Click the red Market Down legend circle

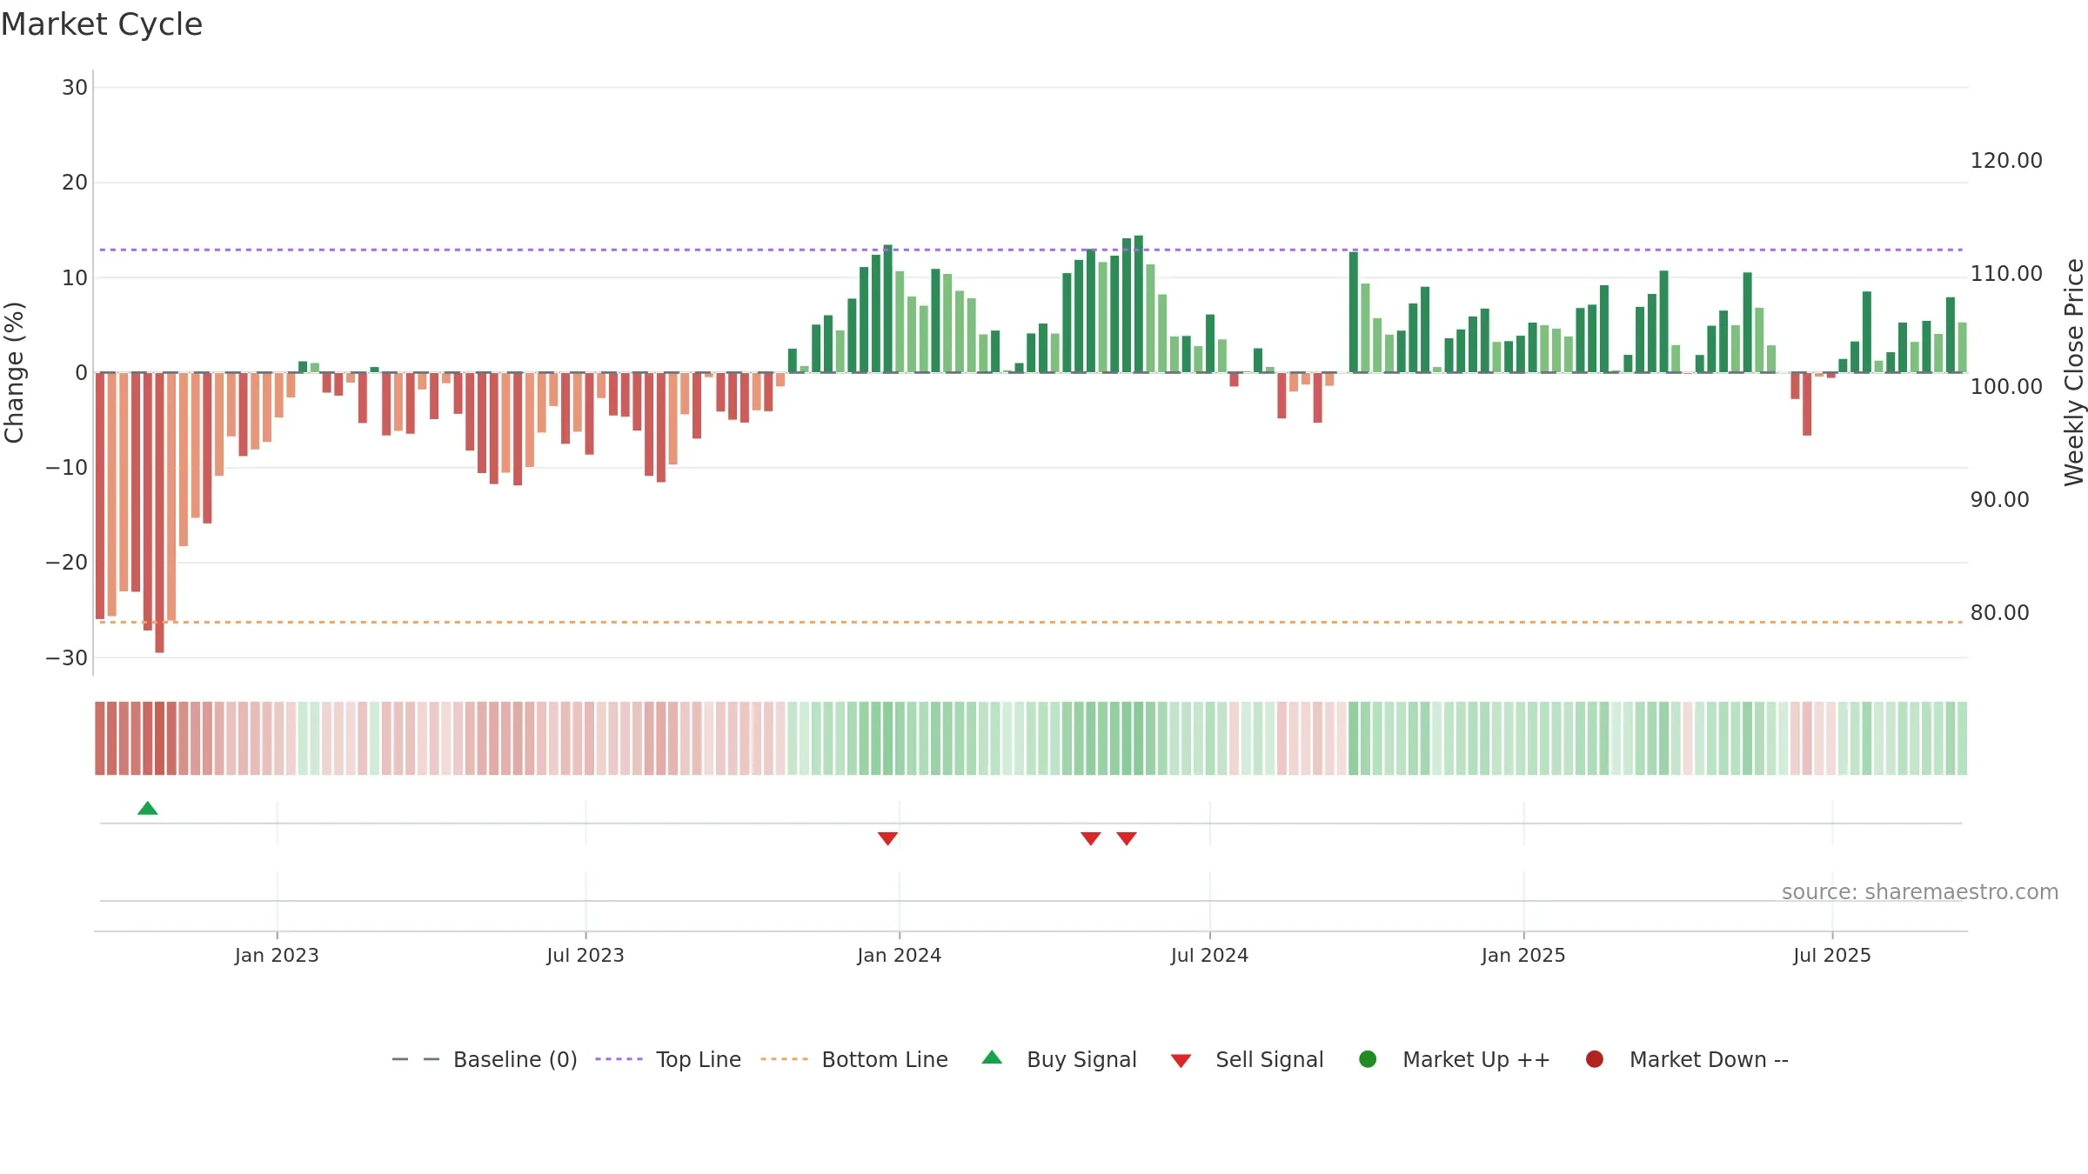click(x=1595, y=1059)
